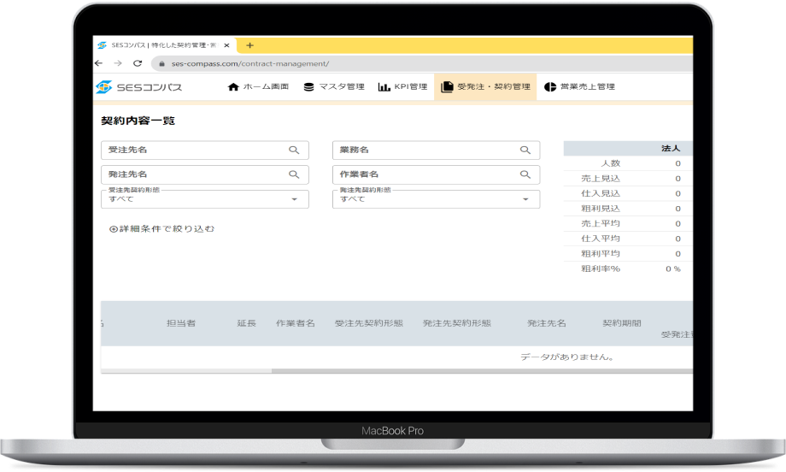Click the database icon beside マスタ管理
The height and width of the screenshot is (472, 786).
click(308, 86)
